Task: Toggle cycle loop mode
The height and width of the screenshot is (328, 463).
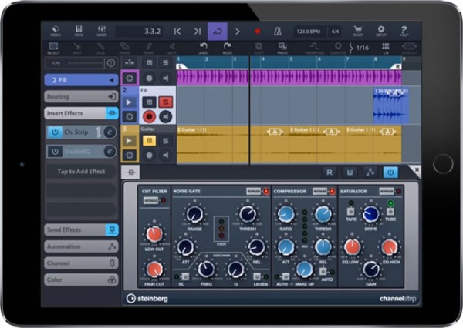Action: tap(218, 32)
